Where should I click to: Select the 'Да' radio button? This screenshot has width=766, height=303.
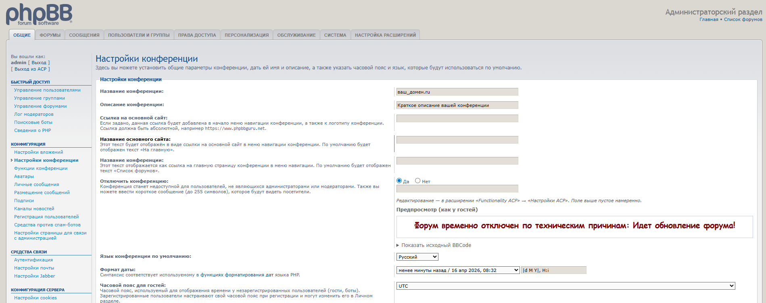(x=399, y=181)
